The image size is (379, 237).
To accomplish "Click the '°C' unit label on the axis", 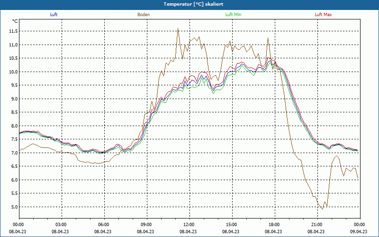I will [15, 21].
